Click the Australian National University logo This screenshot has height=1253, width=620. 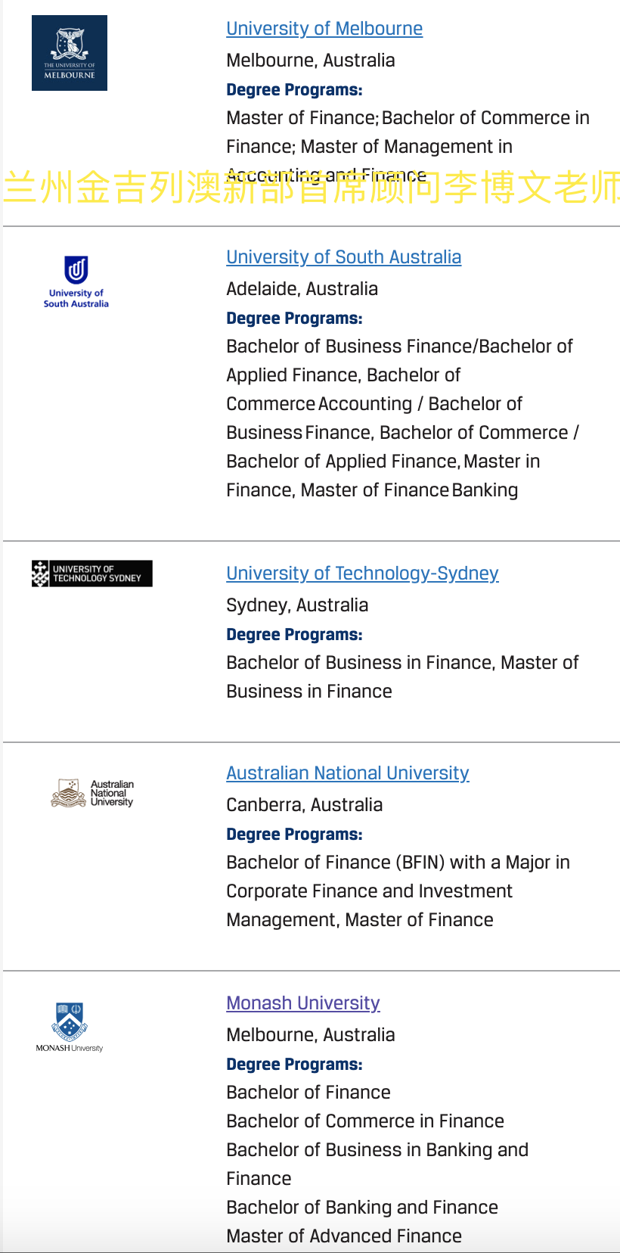[92, 793]
